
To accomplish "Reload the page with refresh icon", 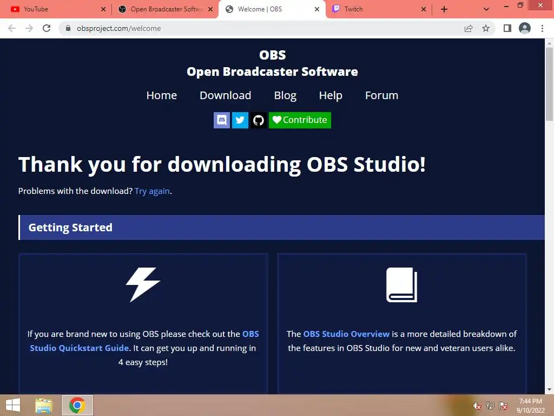I will [x=47, y=28].
